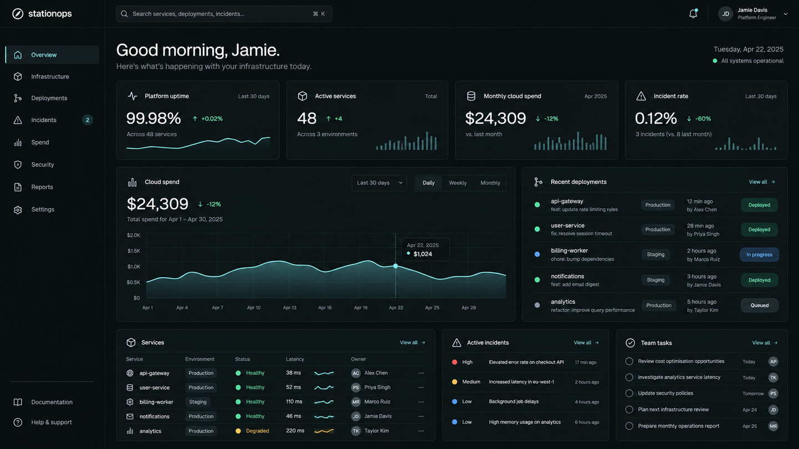The image size is (799, 449).
Task: Click the Incident rate warning icon
Action: pos(641,96)
